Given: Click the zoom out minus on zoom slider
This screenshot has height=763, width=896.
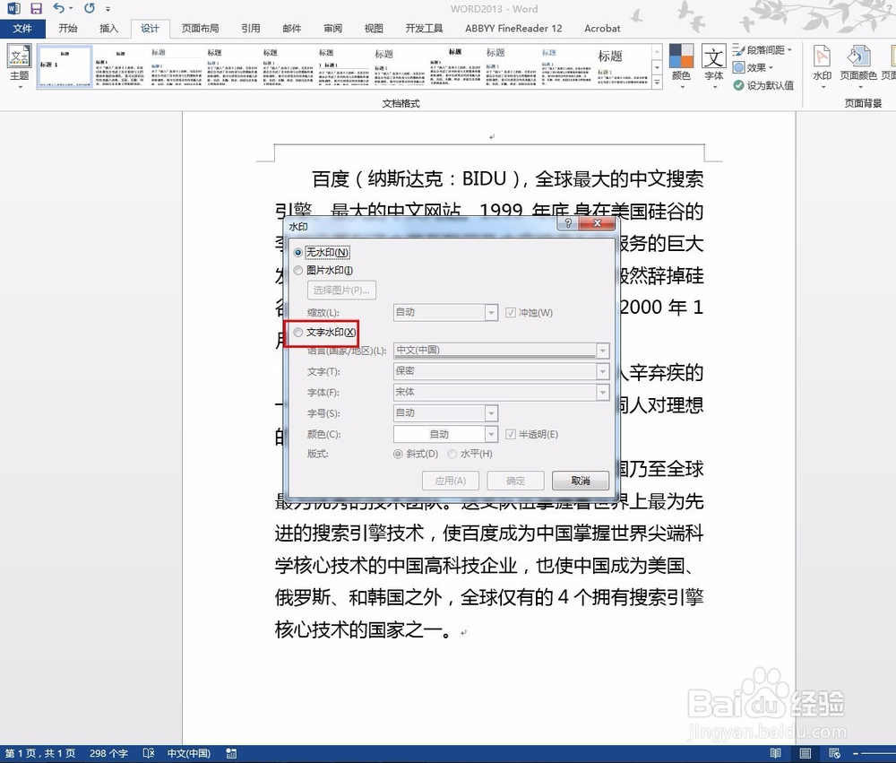Looking at the screenshot, I should tap(856, 753).
